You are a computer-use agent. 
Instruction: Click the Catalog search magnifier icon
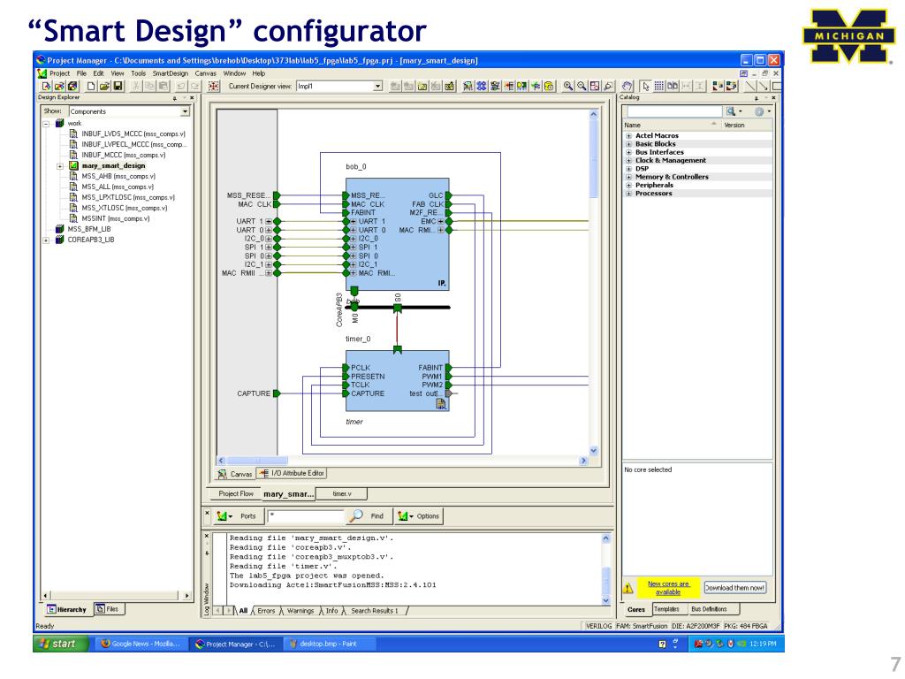(x=731, y=111)
